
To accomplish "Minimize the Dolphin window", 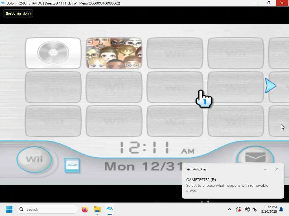I will (x=256, y=3).
